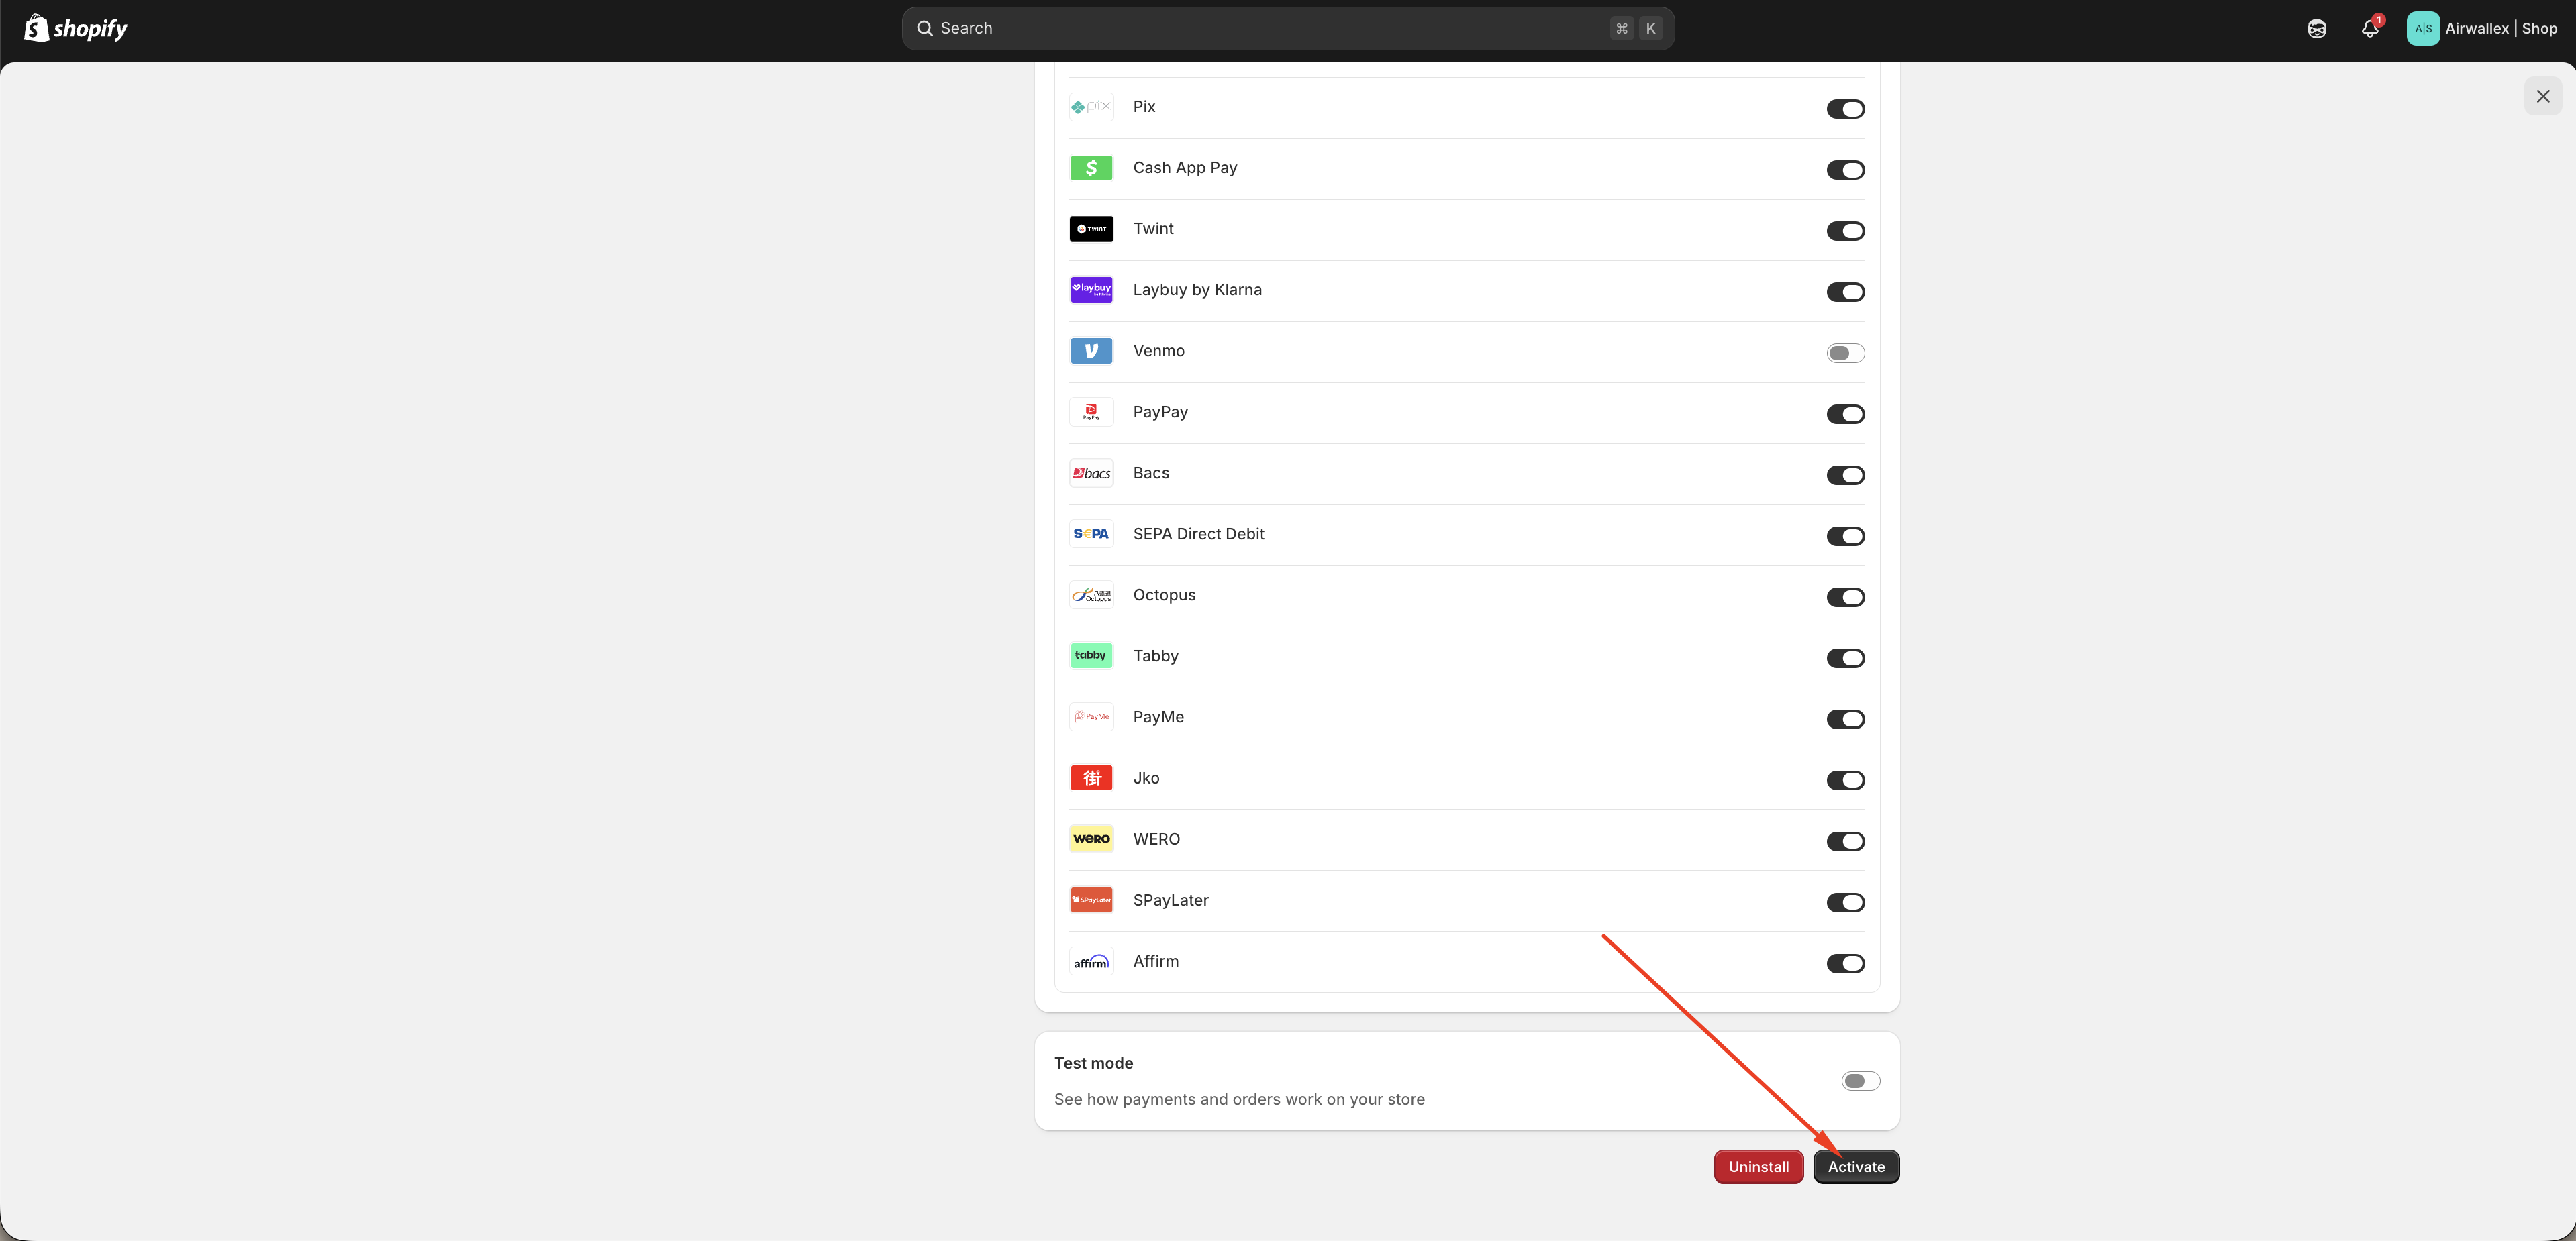Click the Twint logo
2576x1241 pixels.
1091,229
